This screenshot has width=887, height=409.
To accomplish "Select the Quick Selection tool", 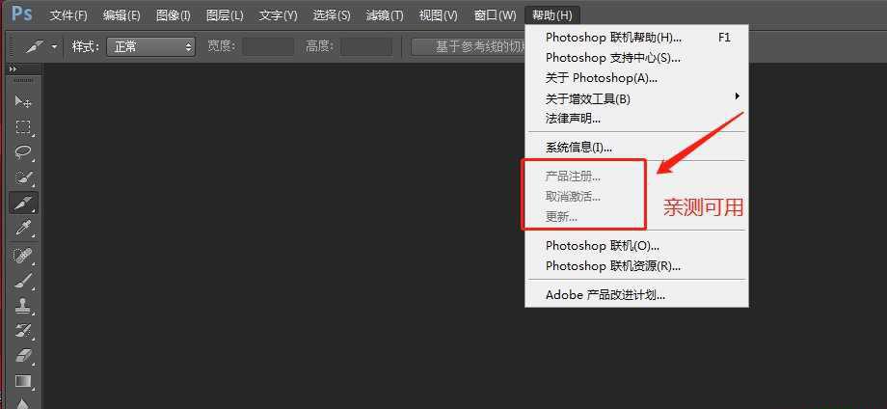I will pos(23,177).
